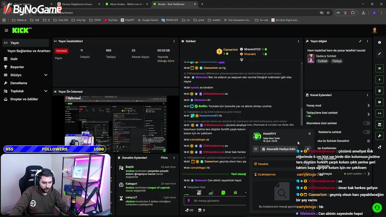Open browser downloads icon
This screenshot has width=386, height=217.
(x=363, y=13)
